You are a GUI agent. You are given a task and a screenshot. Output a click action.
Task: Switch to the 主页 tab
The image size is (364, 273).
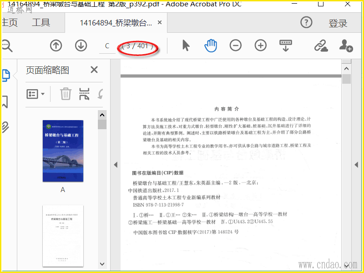point(10,22)
